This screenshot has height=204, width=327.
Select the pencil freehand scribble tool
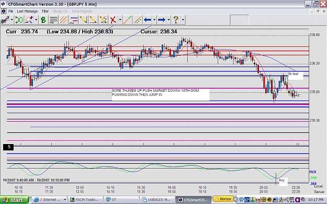(x=103, y=20)
